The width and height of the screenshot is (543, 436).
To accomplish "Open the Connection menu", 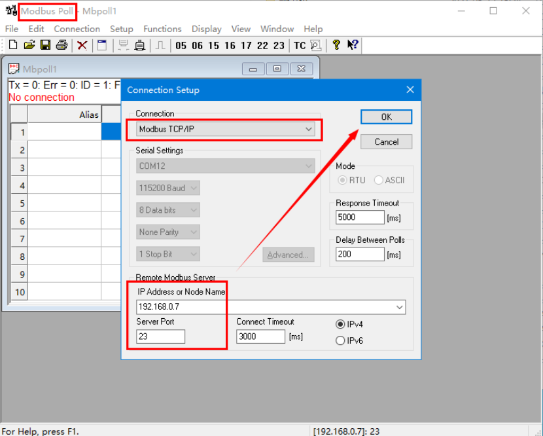I will tap(77, 29).
